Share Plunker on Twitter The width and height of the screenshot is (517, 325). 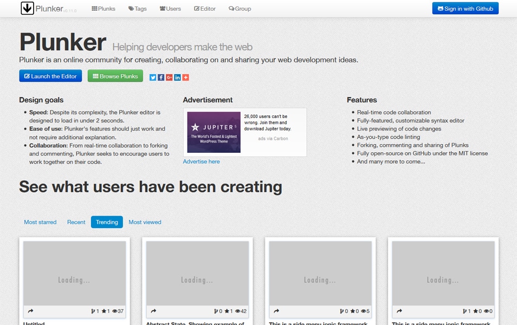[153, 77]
